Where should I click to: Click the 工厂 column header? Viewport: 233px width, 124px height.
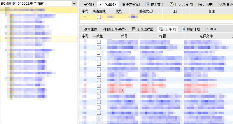click(176, 11)
